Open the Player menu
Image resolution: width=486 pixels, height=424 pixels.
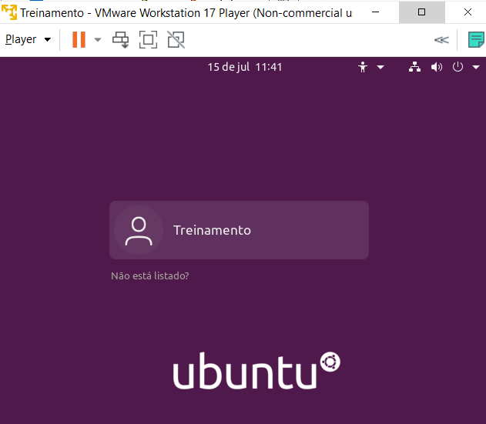click(28, 40)
